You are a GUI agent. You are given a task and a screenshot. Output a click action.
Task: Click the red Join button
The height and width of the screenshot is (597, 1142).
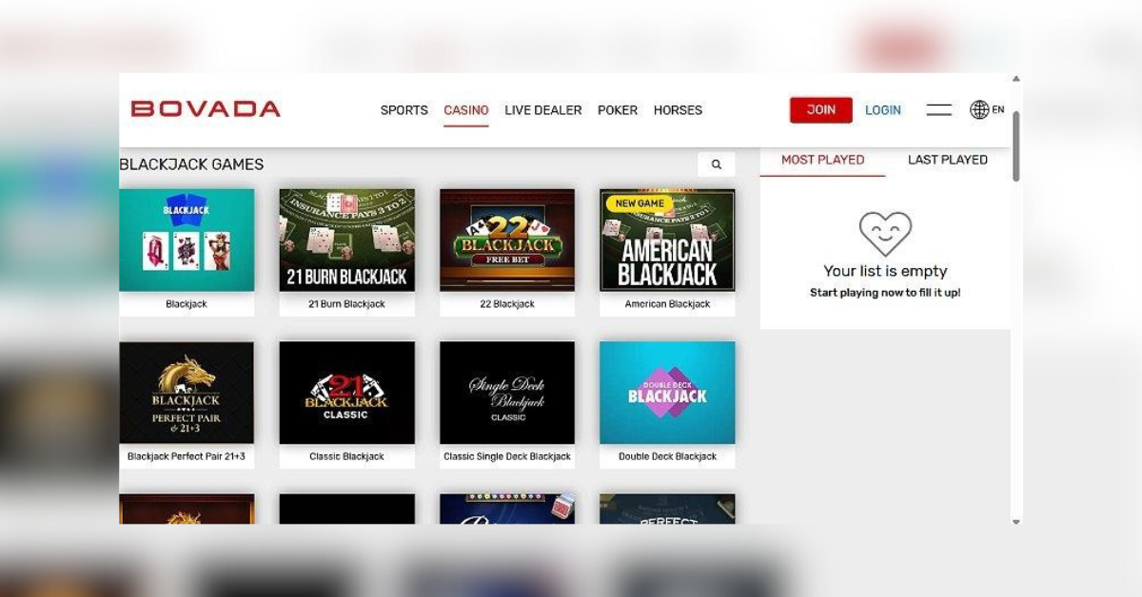pos(821,110)
